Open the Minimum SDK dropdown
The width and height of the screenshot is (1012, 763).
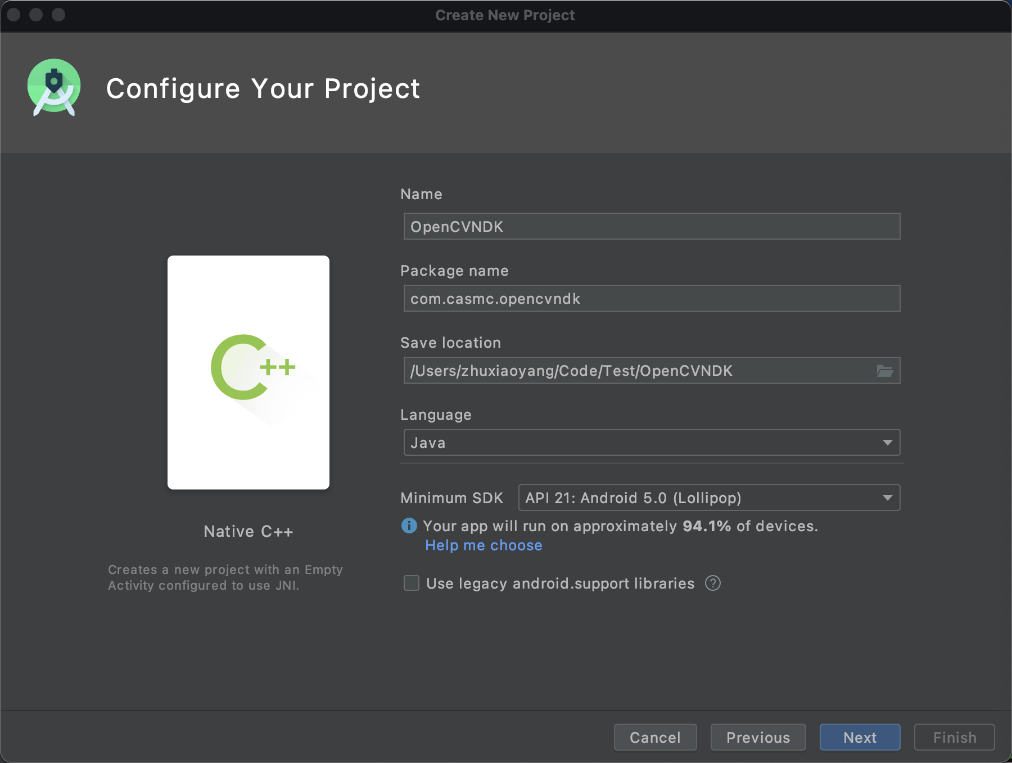coord(710,498)
